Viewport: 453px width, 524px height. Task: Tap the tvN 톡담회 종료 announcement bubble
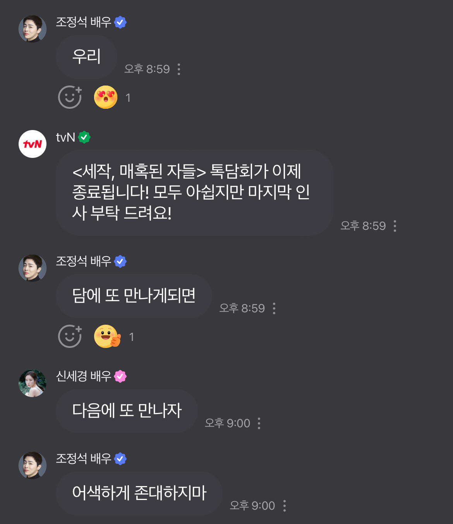(x=195, y=193)
